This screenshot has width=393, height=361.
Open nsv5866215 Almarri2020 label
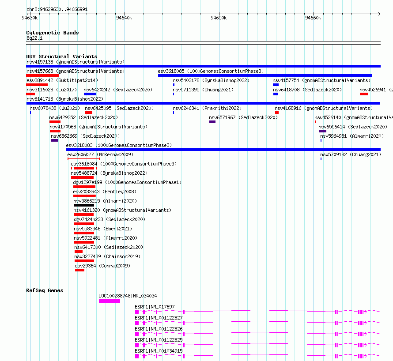point(105,201)
